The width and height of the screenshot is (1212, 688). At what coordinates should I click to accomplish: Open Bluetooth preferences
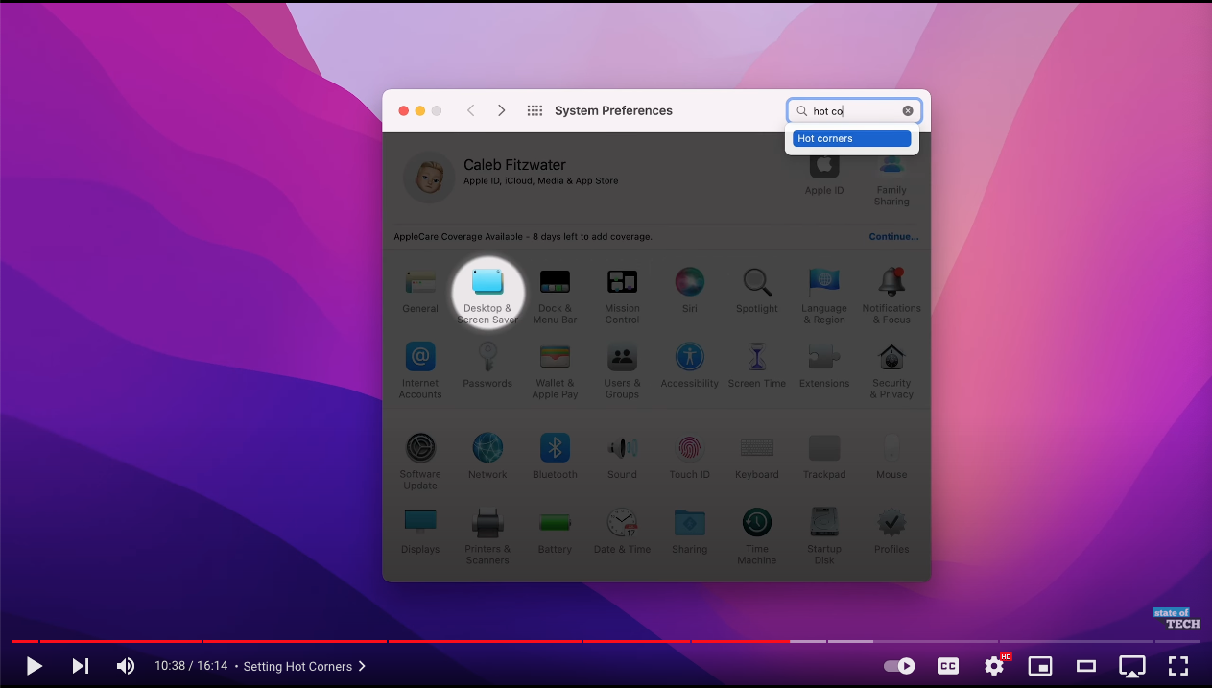pos(555,448)
